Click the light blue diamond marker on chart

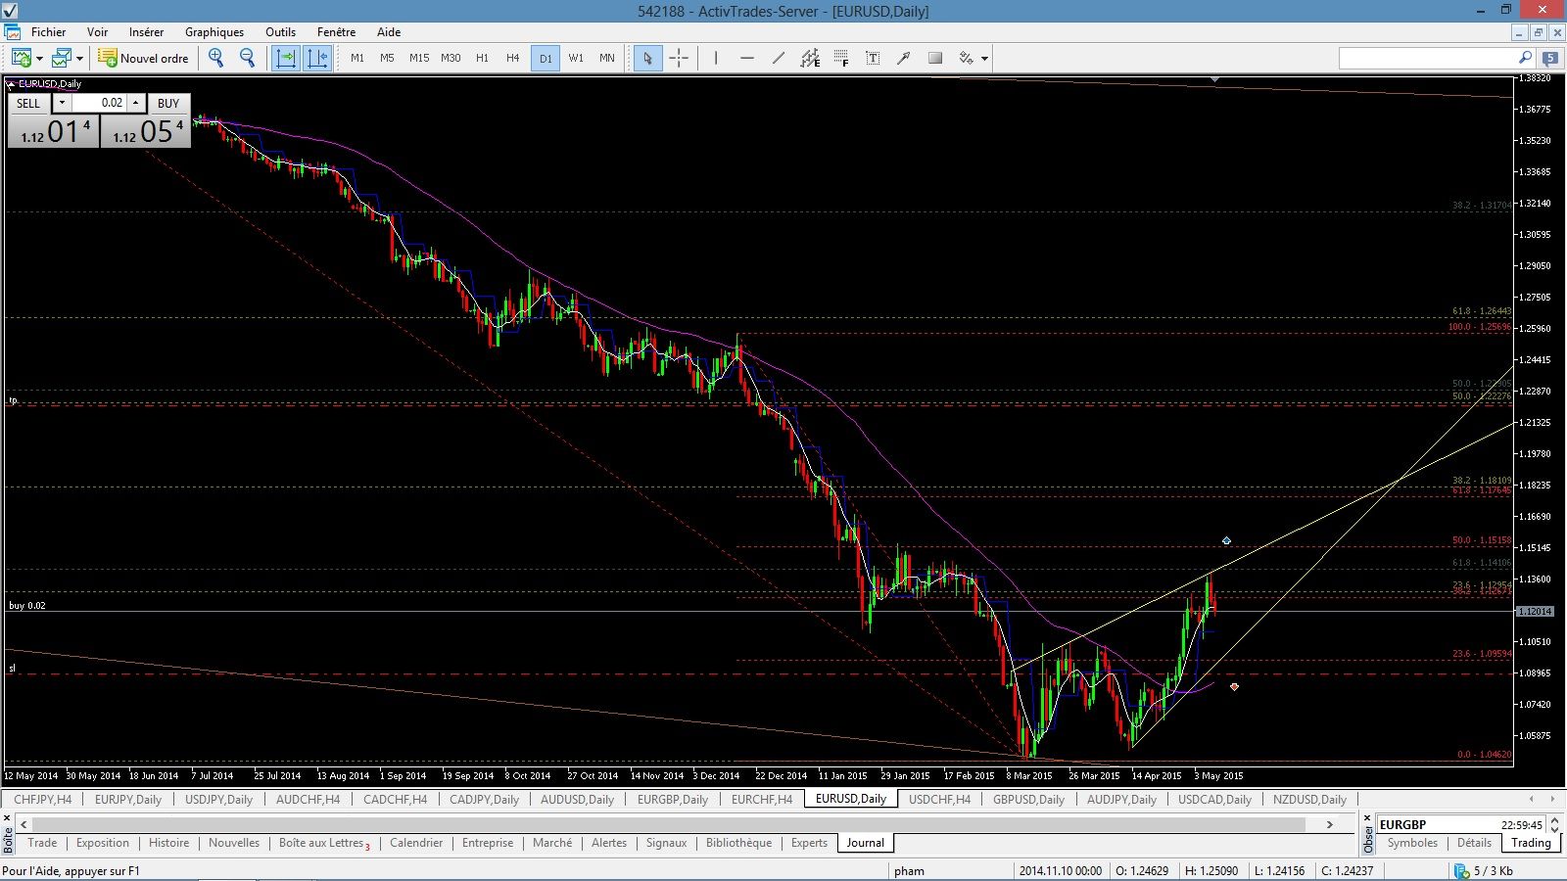[x=1226, y=540]
